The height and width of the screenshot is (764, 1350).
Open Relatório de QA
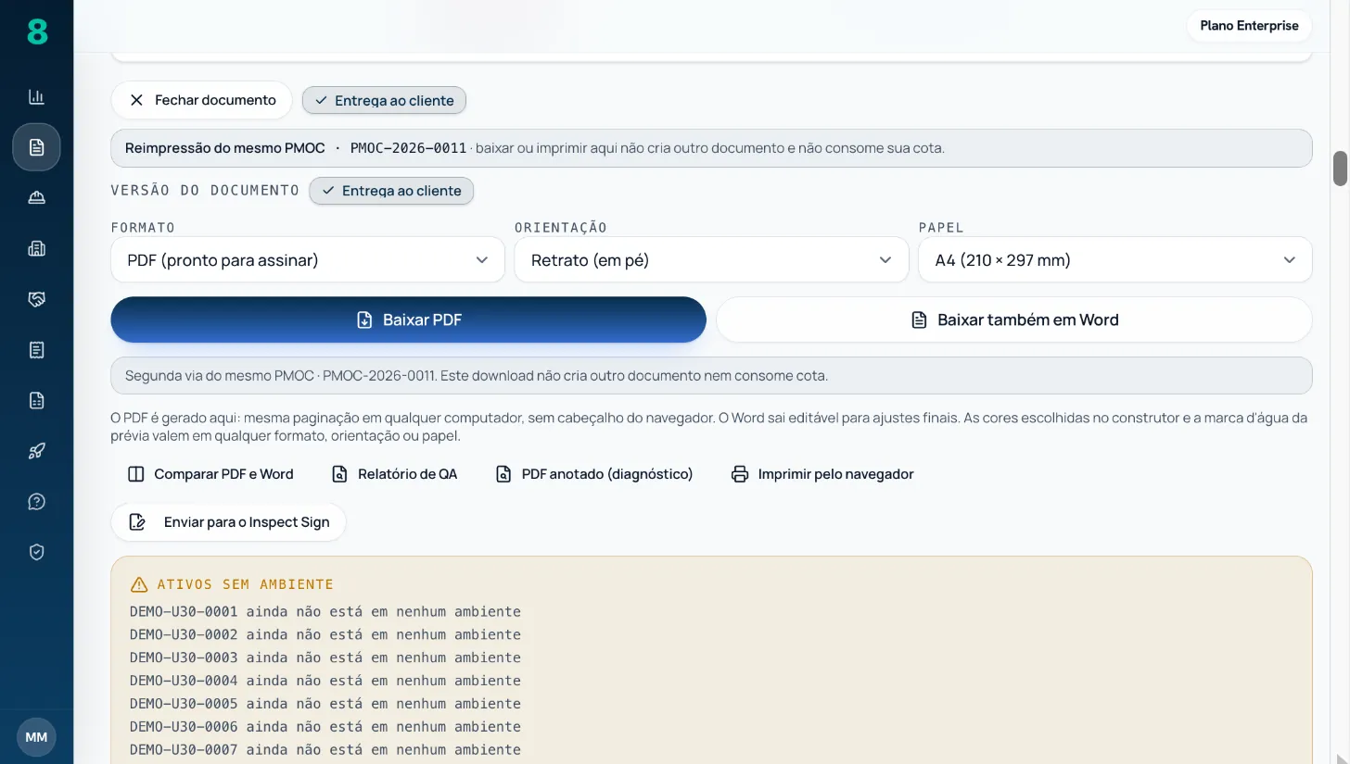[394, 474]
